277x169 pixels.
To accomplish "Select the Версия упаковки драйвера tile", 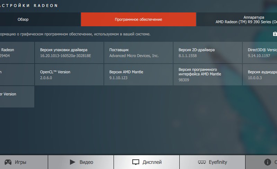I will (69, 53).
